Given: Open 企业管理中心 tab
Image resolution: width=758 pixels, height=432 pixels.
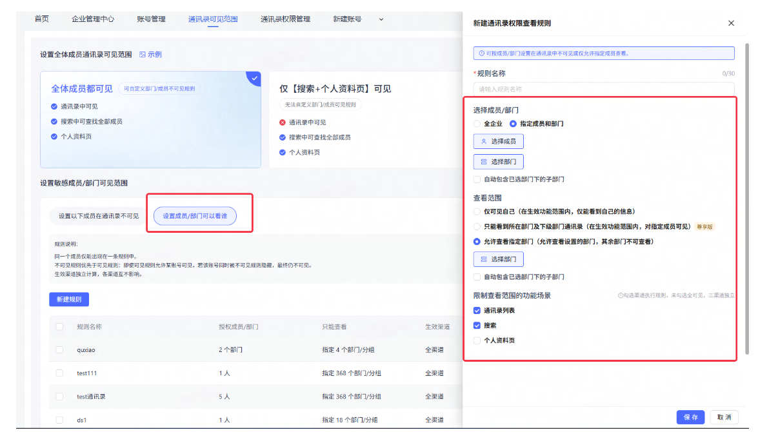Looking at the screenshot, I should point(93,19).
